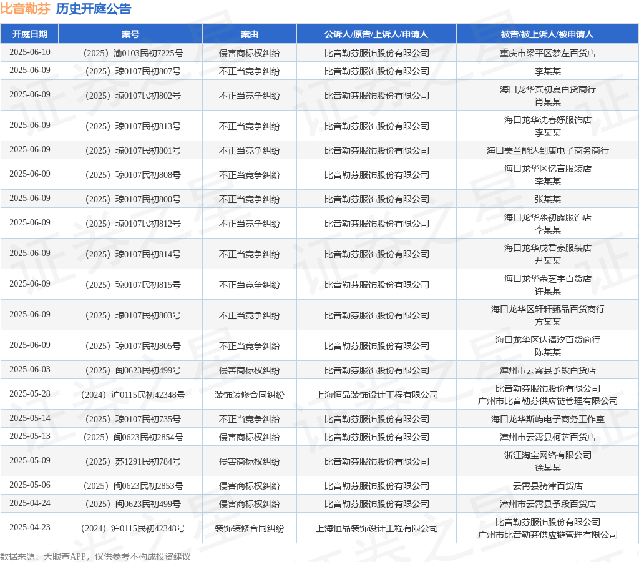Click 装饰装修合同纠纷 in the 2025-05-28 row
Screen dimensions: 639x562
(250, 395)
